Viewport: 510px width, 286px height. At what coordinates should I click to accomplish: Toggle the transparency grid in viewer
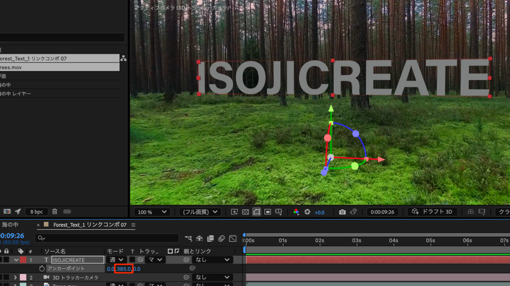246,212
